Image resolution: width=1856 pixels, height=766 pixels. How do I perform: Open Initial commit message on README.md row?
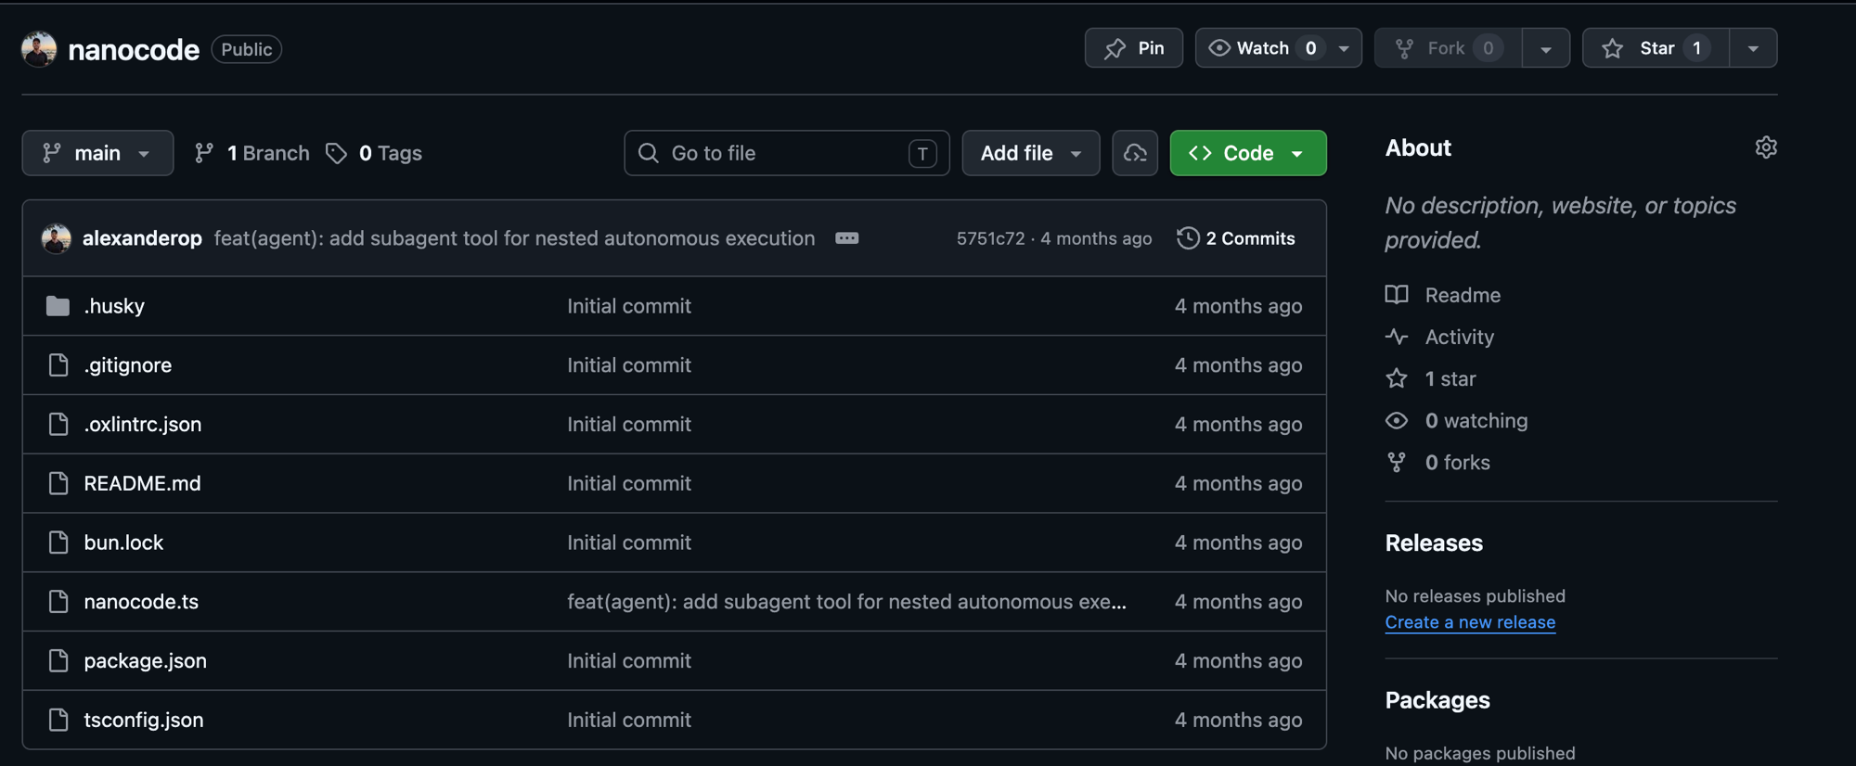point(629,483)
